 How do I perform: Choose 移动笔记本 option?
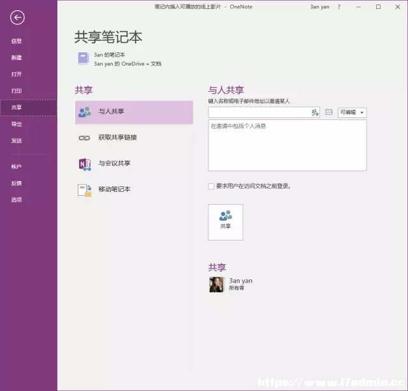tap(134, 190)
